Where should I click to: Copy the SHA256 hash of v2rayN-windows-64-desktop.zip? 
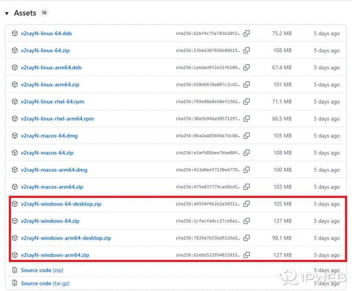click(x=247, y=204)
